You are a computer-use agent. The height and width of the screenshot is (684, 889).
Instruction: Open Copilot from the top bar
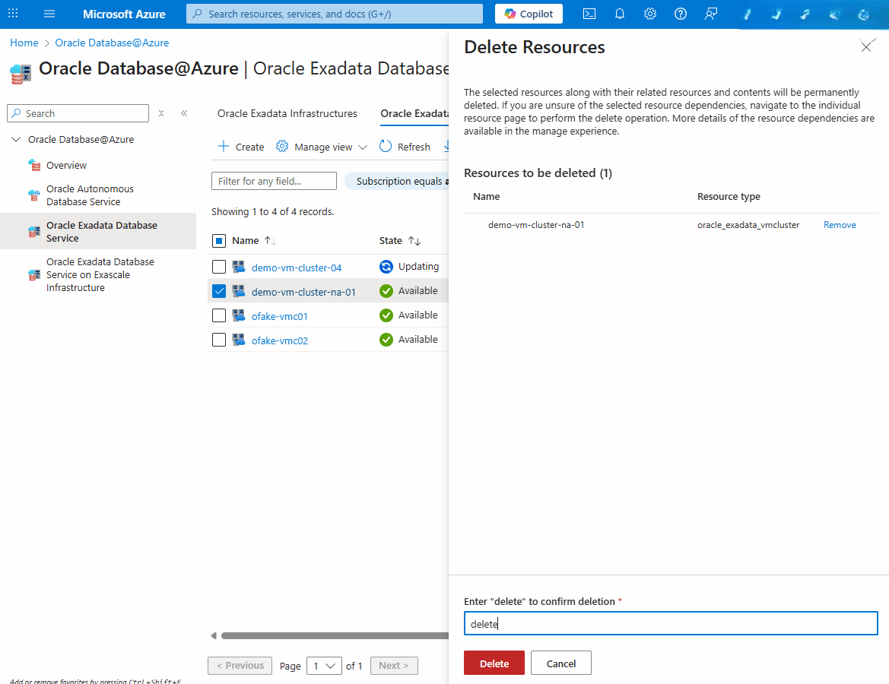coord(528,13)
